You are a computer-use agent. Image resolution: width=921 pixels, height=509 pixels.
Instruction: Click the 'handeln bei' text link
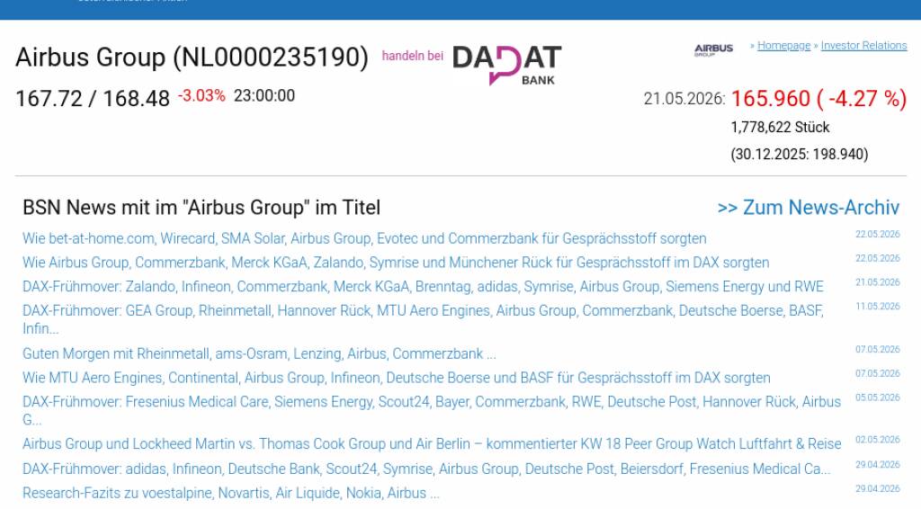412,56
